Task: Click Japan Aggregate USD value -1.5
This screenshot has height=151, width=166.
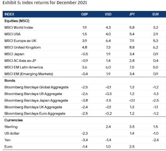Action: coord(108,100)
